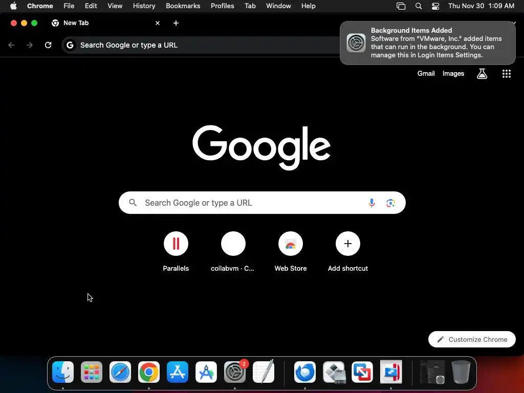Open Thunderbird from the Dock
The width and height of the screenshot is (524, 393).
point(305,372)
